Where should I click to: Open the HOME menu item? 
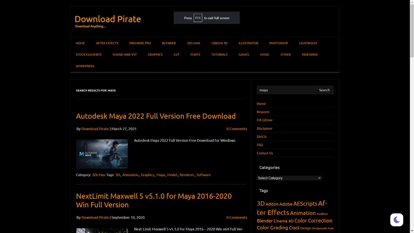click(80, 43)
